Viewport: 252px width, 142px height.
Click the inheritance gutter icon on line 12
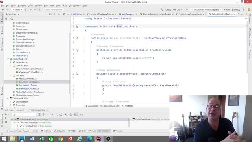pyautogui.click(x=77, y=74)
